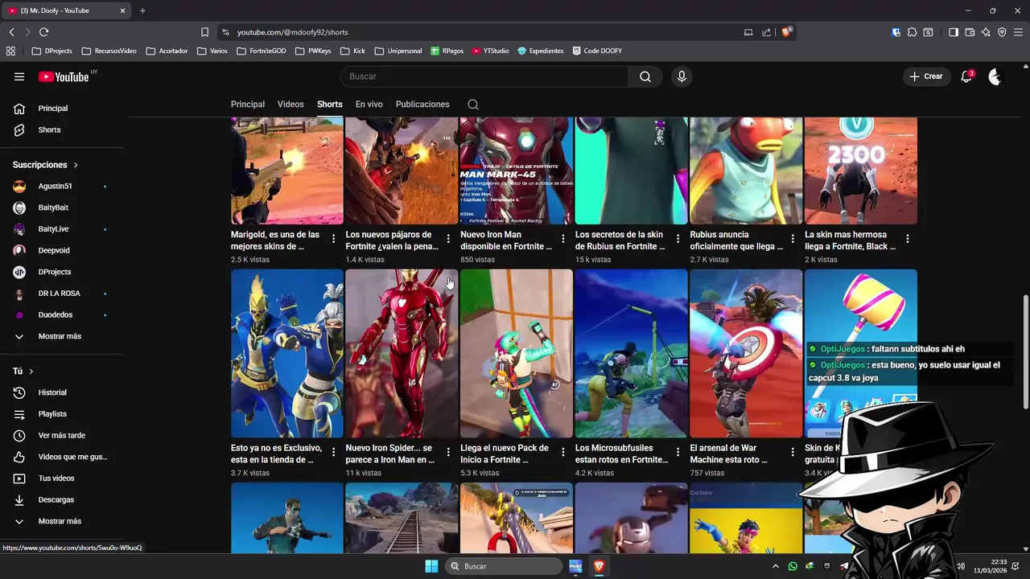Share this page from address bar
Screen dimensions: 1030x579
pyautogui.click(x=766, y=32)
